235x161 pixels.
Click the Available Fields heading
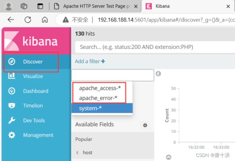tap(94, 124)
